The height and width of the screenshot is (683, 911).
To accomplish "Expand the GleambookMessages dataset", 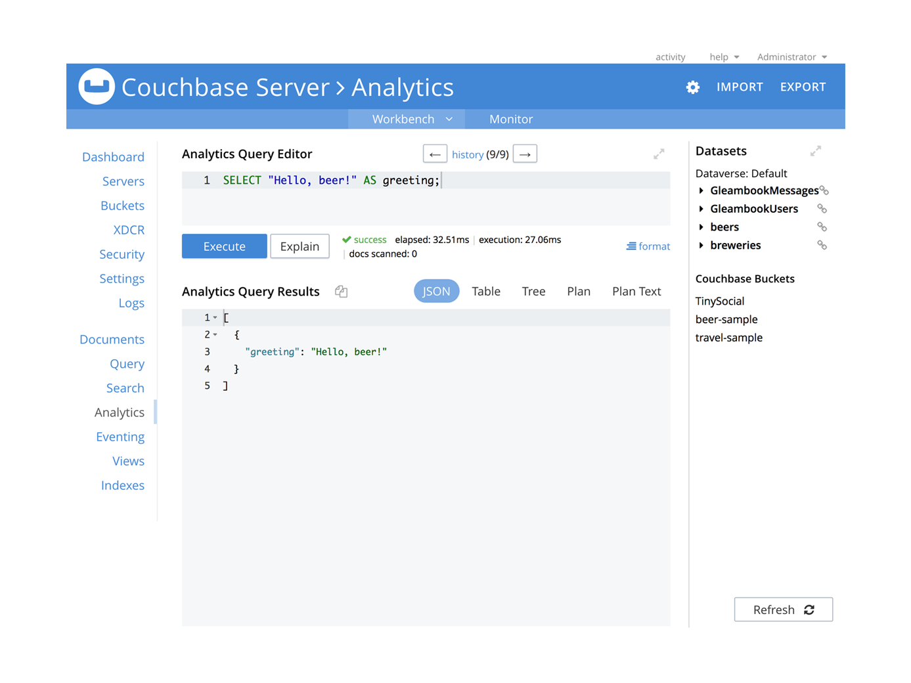I will point(701,190).
